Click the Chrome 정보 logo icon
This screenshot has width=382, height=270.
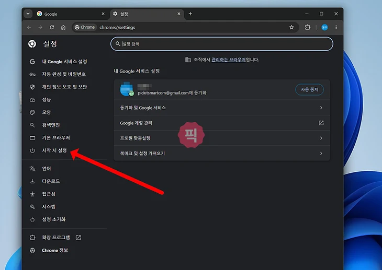click(x=32, y=250)
